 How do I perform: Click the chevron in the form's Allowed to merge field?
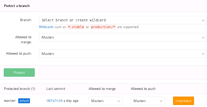point(203,37)
